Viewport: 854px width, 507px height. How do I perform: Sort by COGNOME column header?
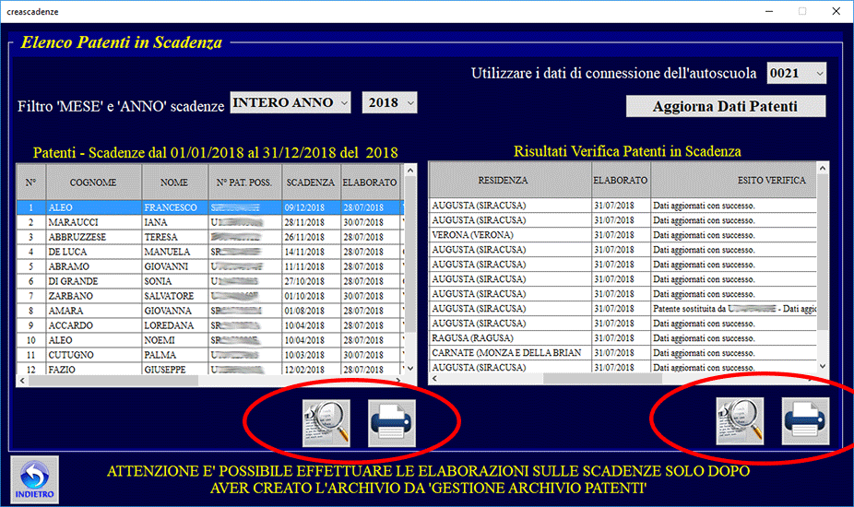point(93,183)
